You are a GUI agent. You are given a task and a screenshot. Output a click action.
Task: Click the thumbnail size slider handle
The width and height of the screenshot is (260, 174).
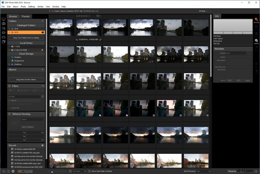(x=52, y=172)
